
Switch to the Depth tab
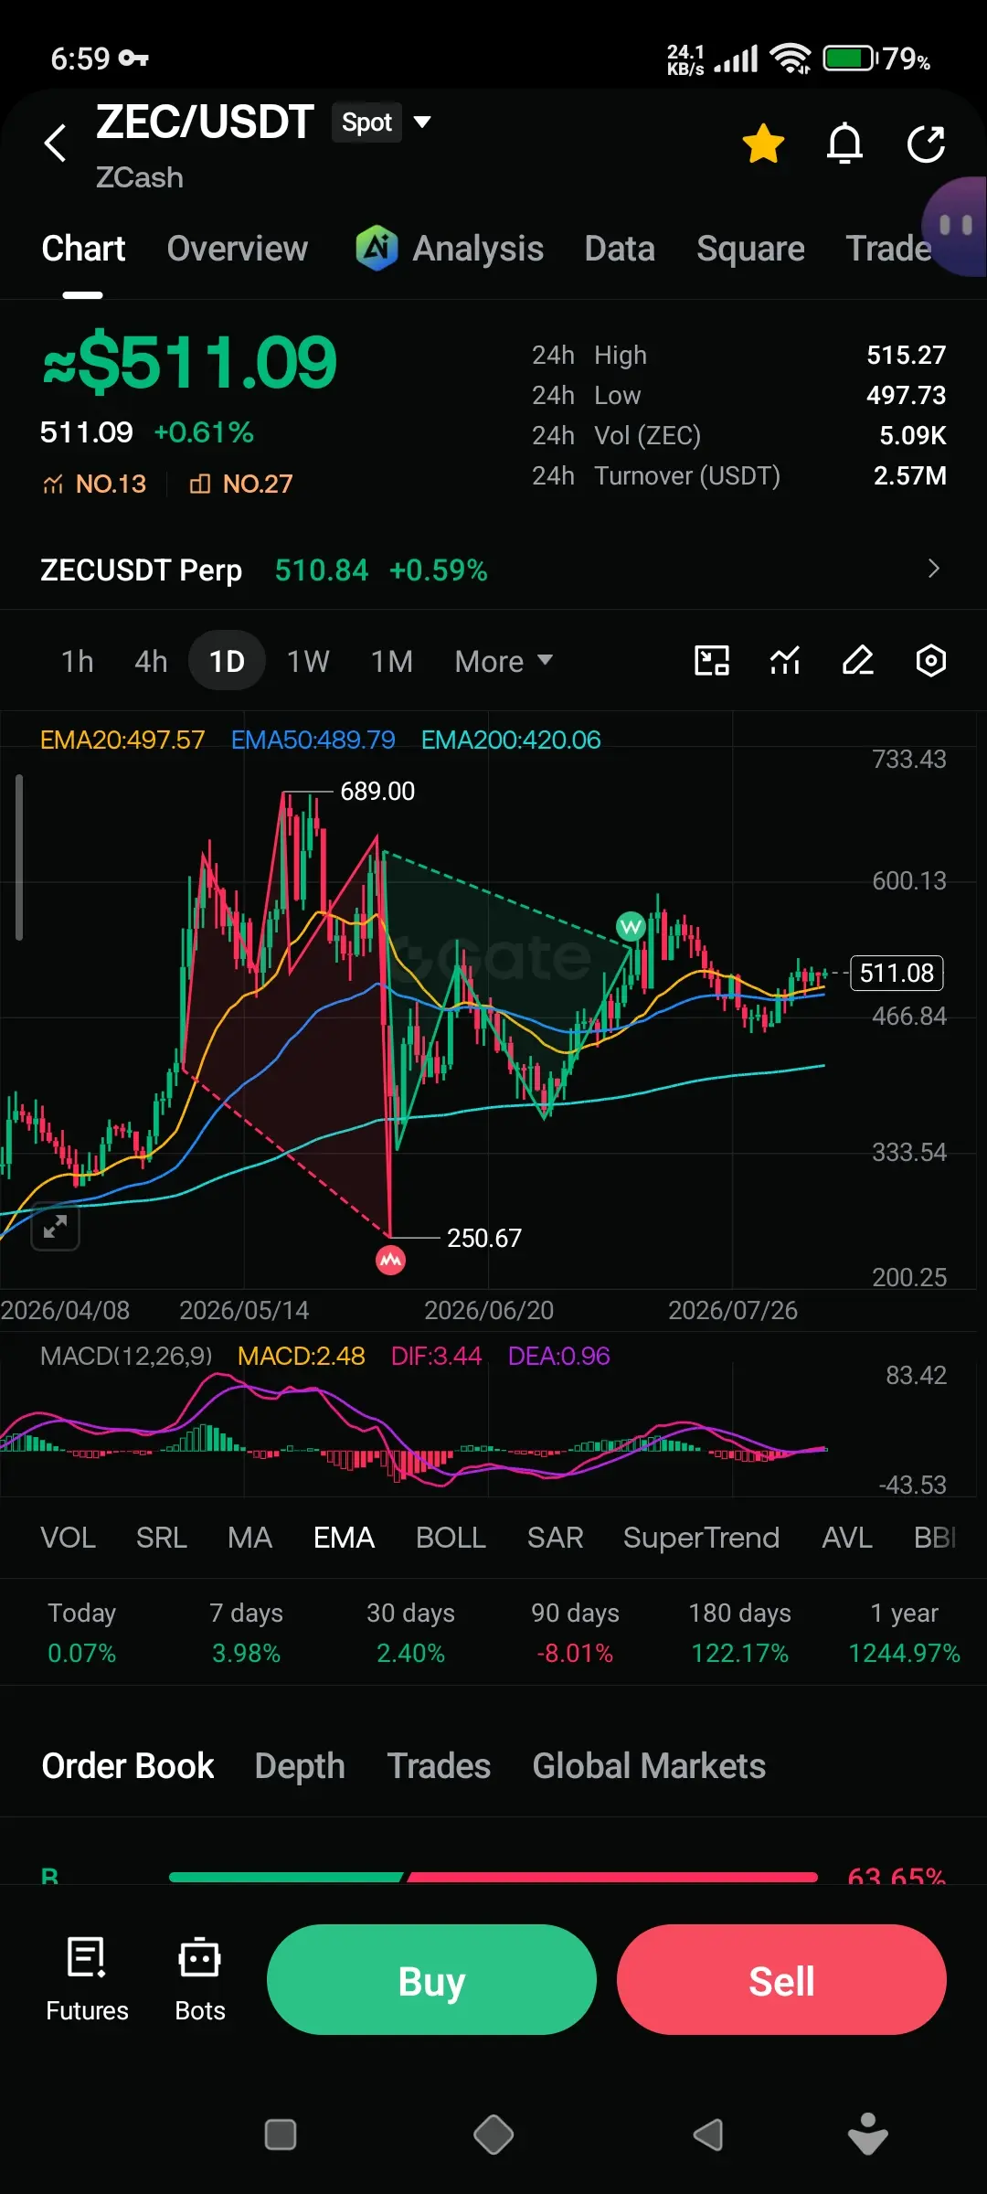[300, 1766]
